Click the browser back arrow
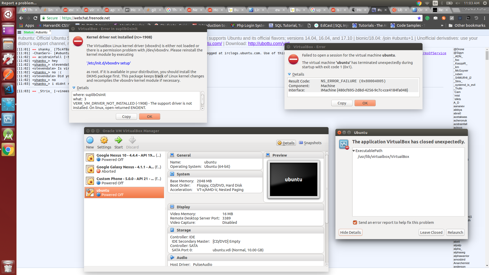This screenshot has width=489, height=275. point(21,18)
